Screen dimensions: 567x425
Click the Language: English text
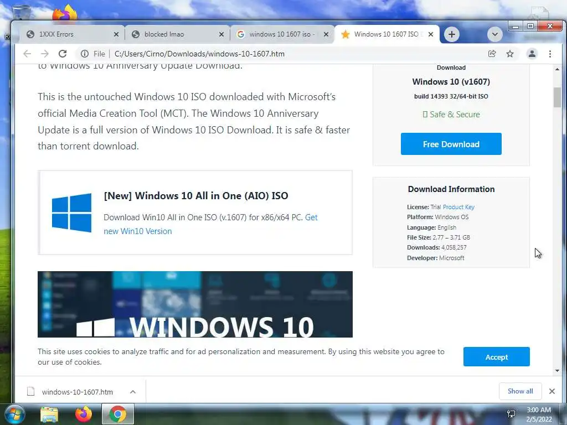pyautogui.click(x=431, y=227)
